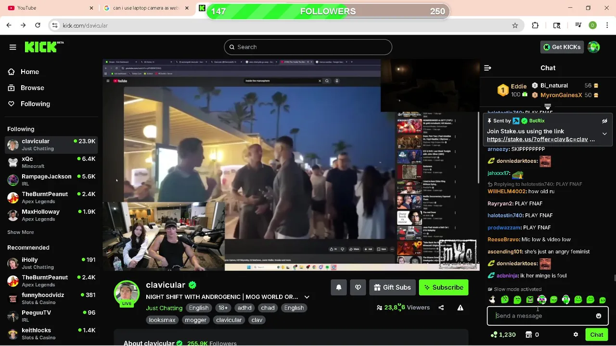Open PeeguuTV recommended channel
Viewport: 616px width, 346px height.
(51, 316)
